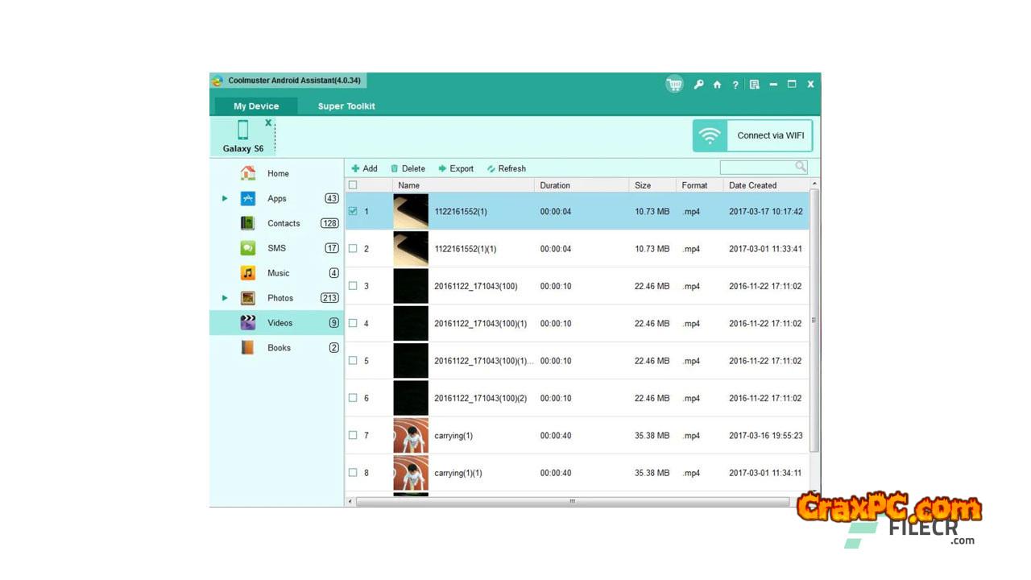This screenshot has width=1031, height=580.
Task: Click the question mark help icon
Action: click(x=735, y=85)
